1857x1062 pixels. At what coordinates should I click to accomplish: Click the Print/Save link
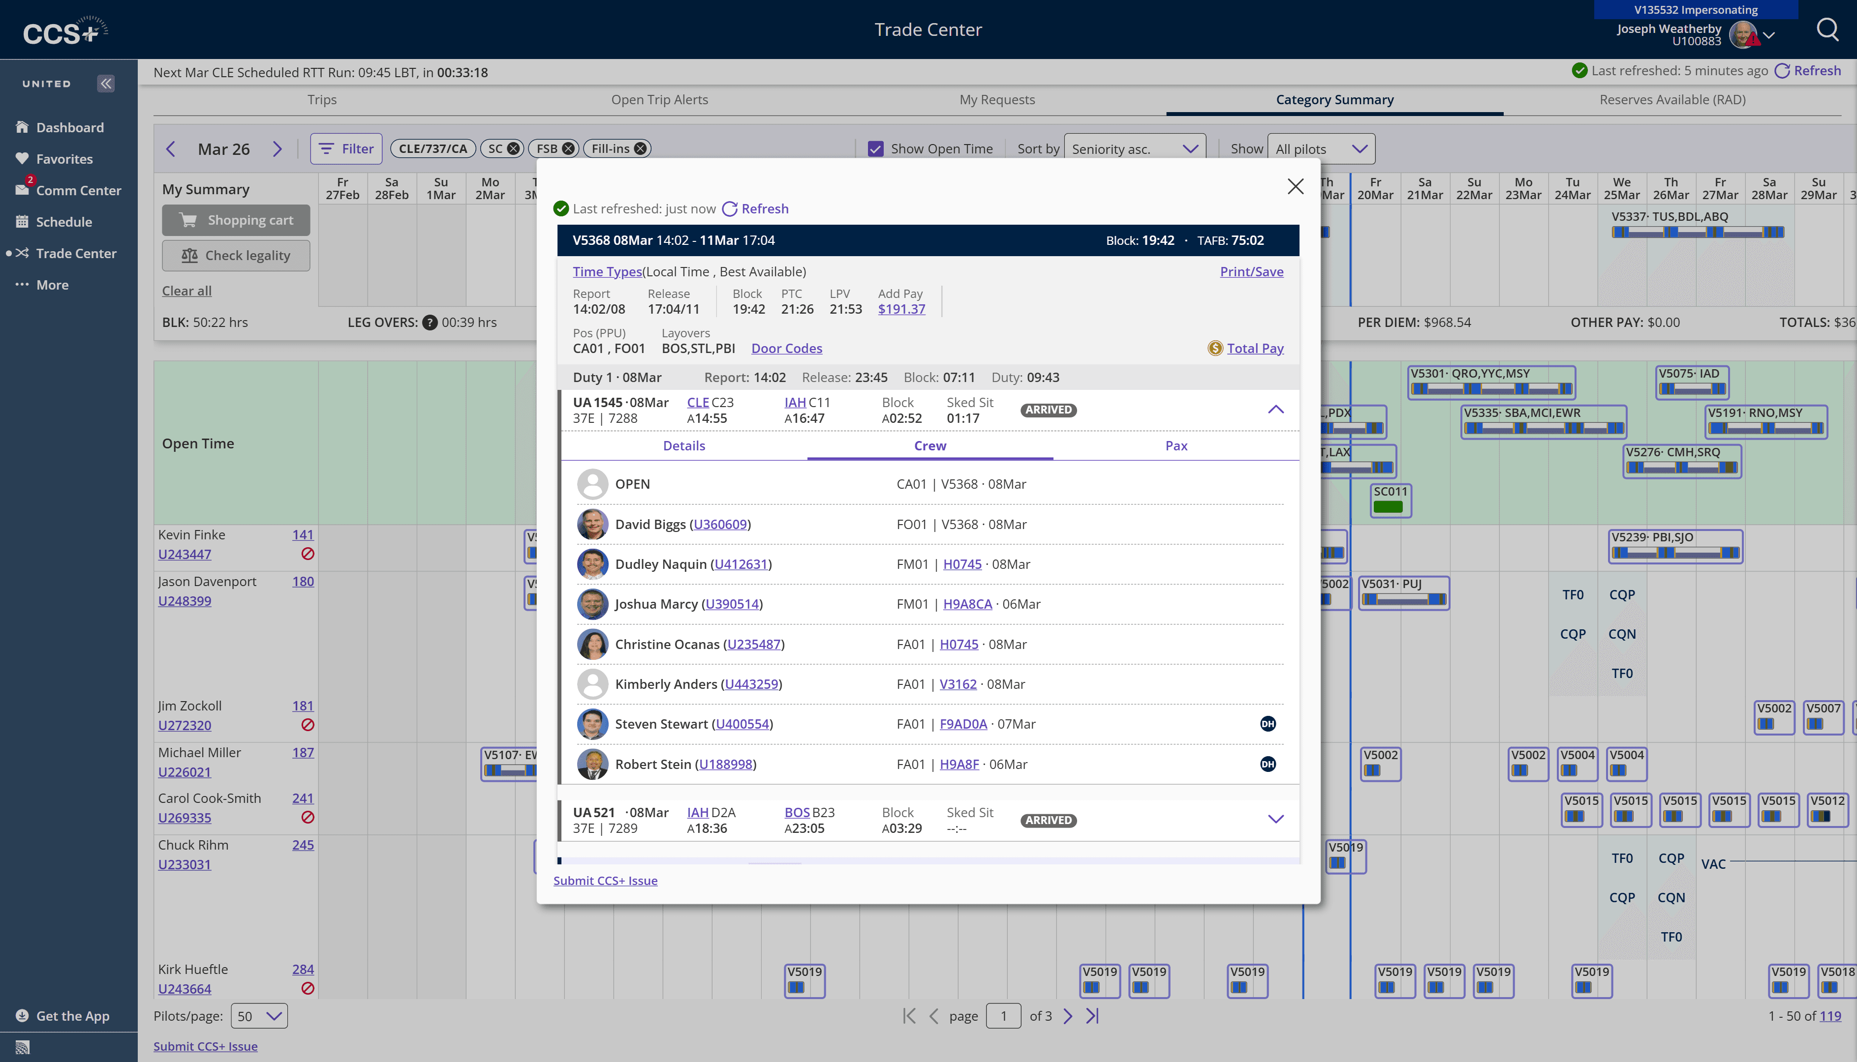(1251, 271)
